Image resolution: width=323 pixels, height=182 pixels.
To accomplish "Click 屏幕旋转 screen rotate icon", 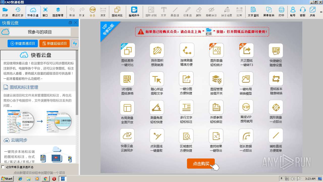I will pyautogui.click(x=269, y=12).
